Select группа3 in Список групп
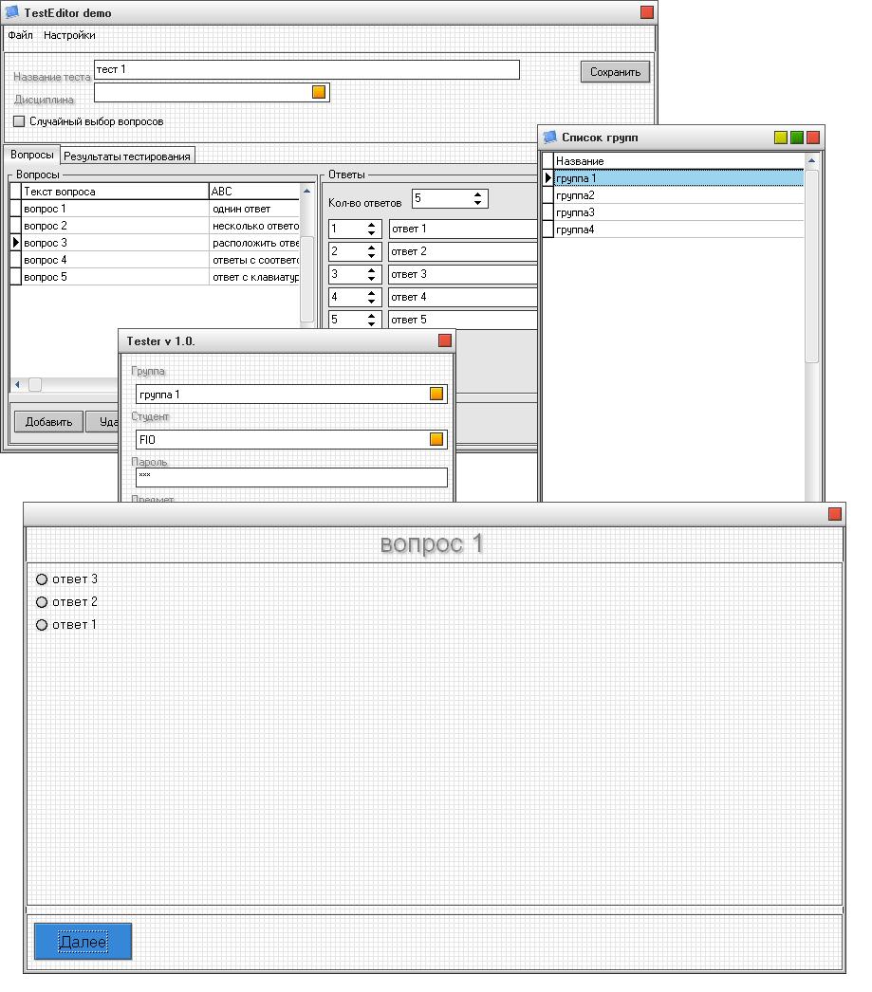Image resolution: width=872 pixels, height=992 pixels. pyautogui.click(x=678, y=212)
